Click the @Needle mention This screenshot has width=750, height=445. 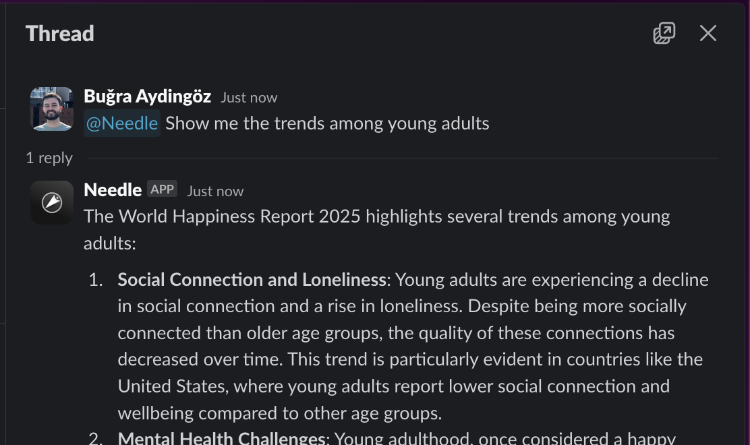point(122,123)
